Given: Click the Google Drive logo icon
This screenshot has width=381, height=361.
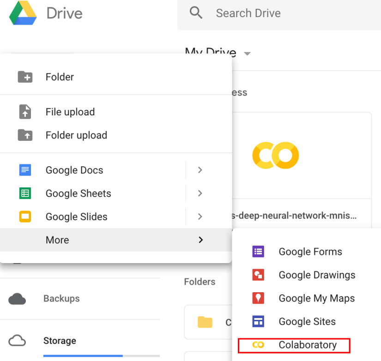Looking at the screenshot, I should [x=23, y=13].
